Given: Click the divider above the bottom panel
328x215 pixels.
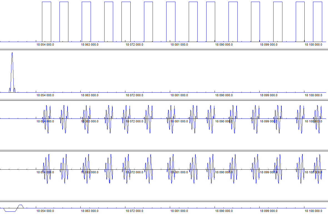Looking at the screenshot, I should click(164, 201).
